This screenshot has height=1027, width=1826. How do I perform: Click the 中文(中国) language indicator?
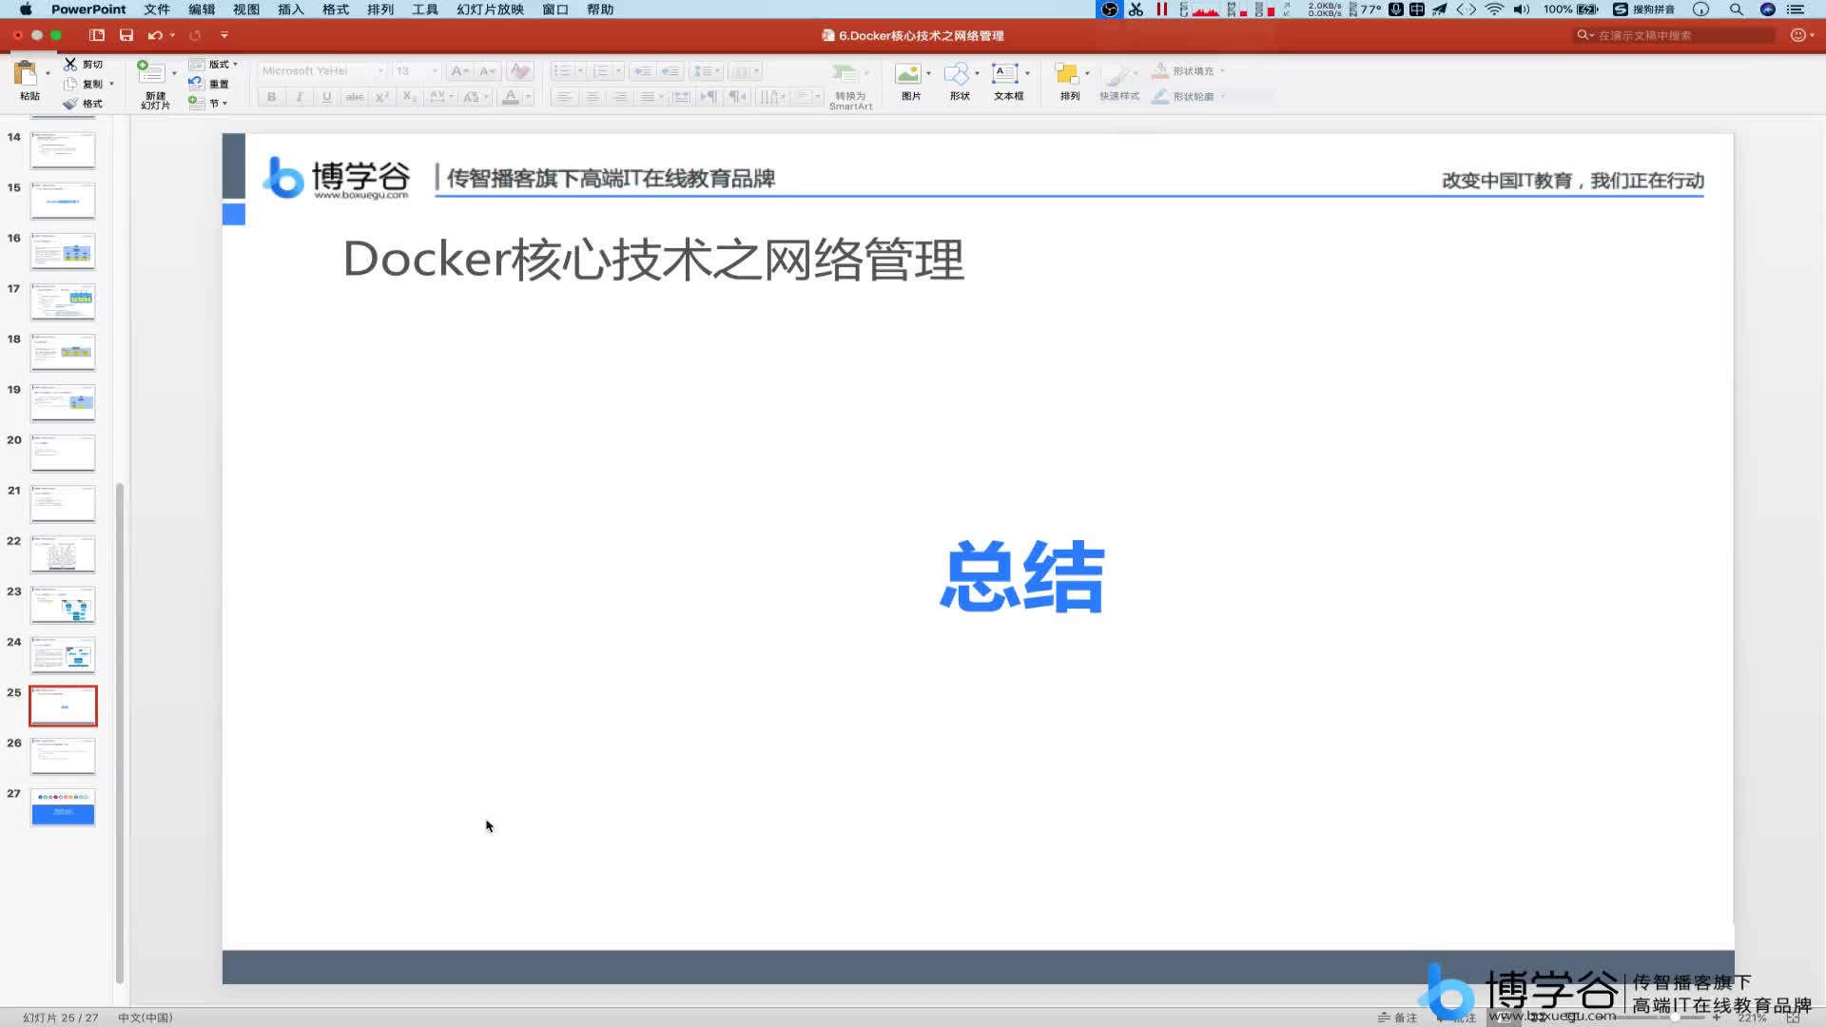click(x=146, y=1017)
